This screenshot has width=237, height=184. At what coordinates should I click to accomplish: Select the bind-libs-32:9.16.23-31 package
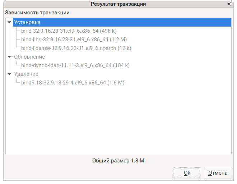74,40
